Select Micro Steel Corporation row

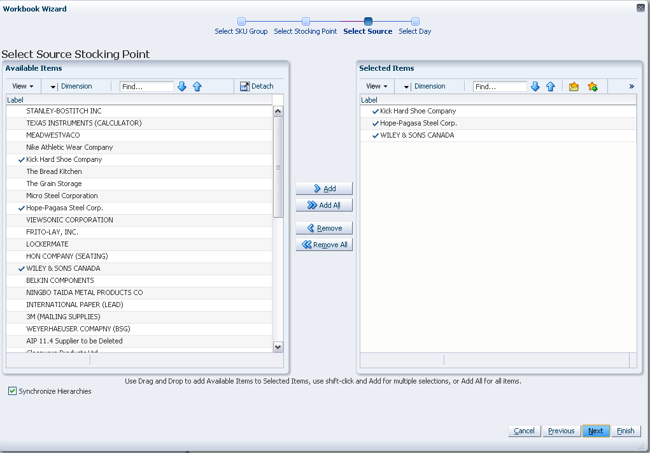pos(139,196)
